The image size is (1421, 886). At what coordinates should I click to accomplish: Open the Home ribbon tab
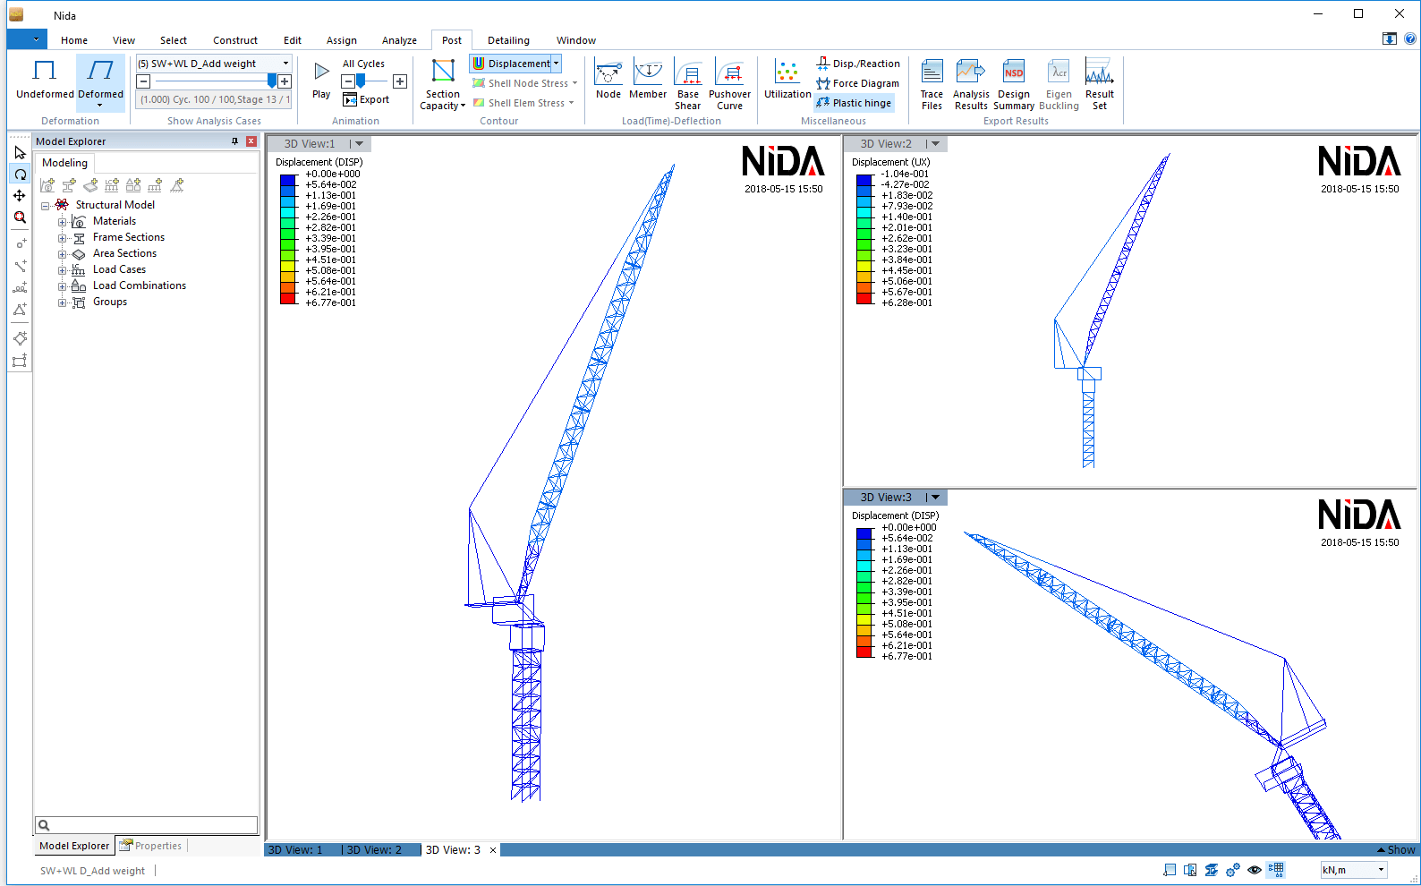pyautogui.click(x=74, y=40)
